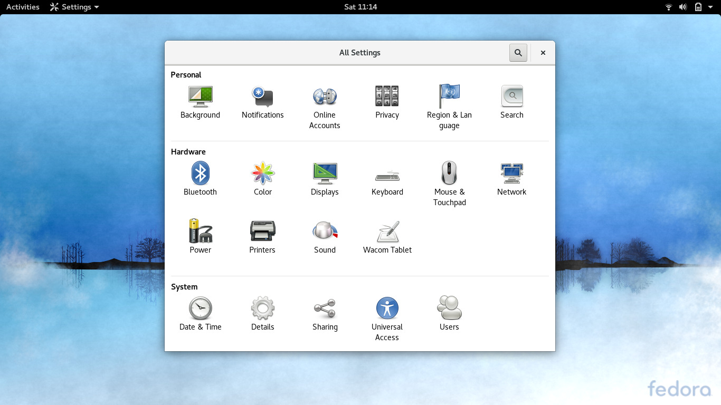The image size is (721, 405).
Task: Open the Users settings panel
Action: [449, 314]
